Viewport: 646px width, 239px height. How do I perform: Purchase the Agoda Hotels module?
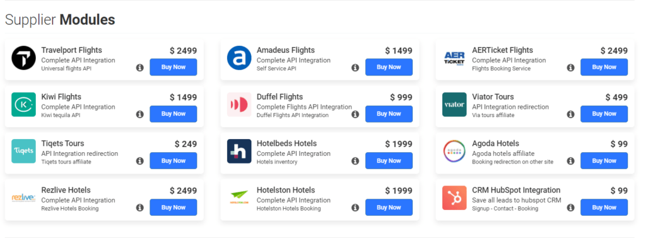coord(604,160)
